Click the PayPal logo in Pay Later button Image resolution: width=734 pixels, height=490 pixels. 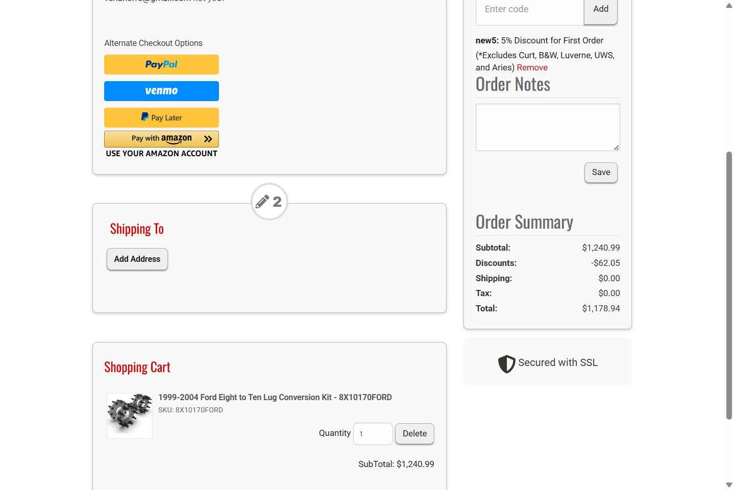click(145, 117)
